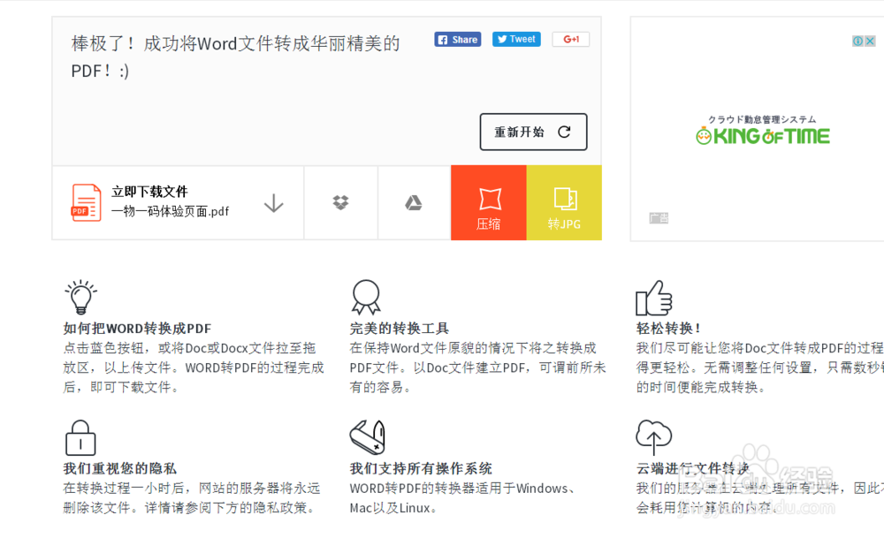Click the cloud upload icon above 云端进行文件转换
Viewport: 884px width, 538px height.
click(x=654, y=436)
